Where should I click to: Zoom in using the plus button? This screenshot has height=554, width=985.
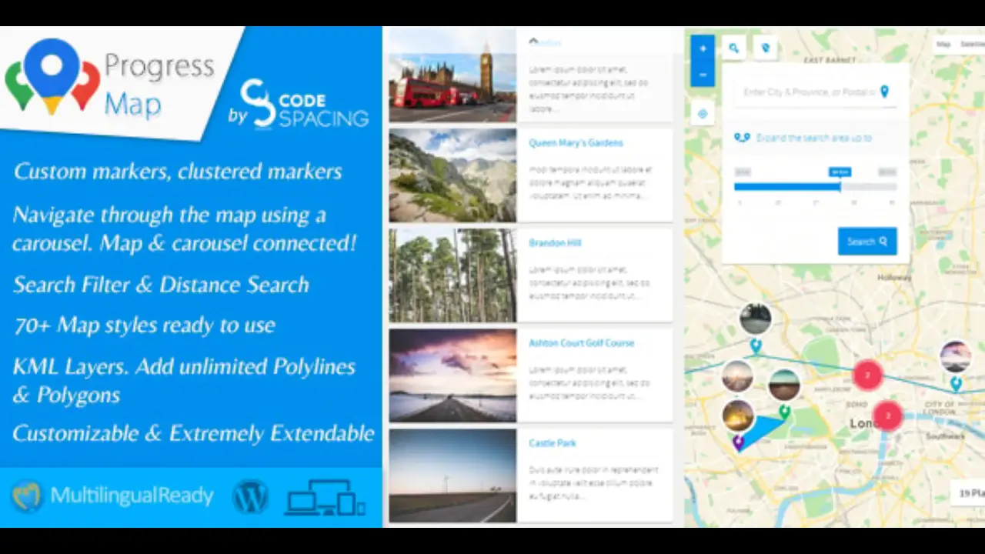pos(703,48)
